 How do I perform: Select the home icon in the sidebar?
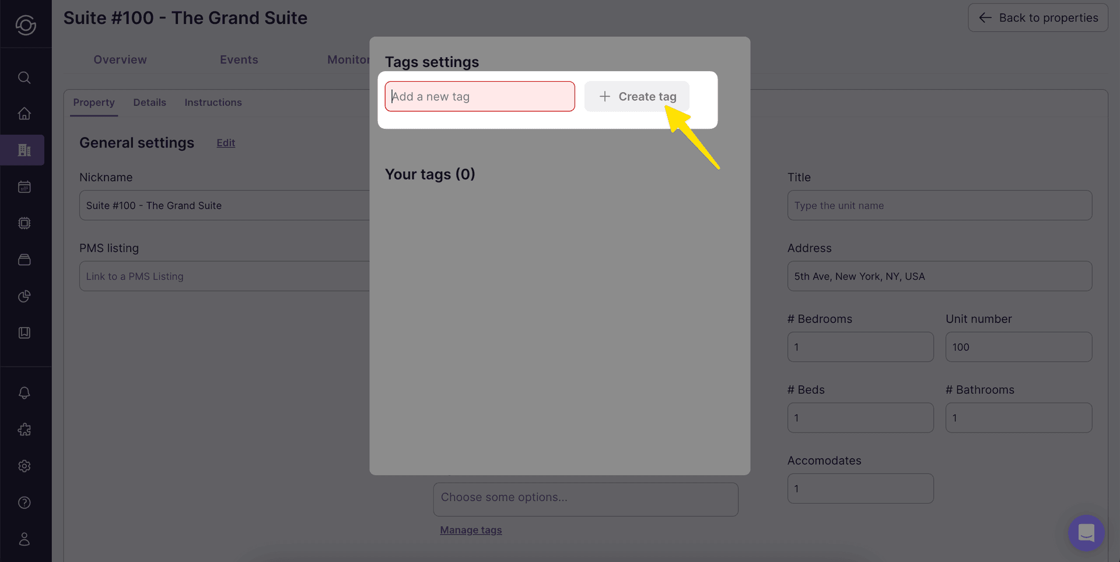[24, 114]
